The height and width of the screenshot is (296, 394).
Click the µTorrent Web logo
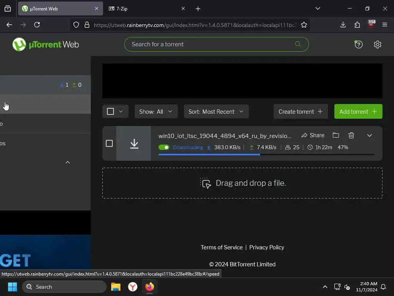point(45,45)
